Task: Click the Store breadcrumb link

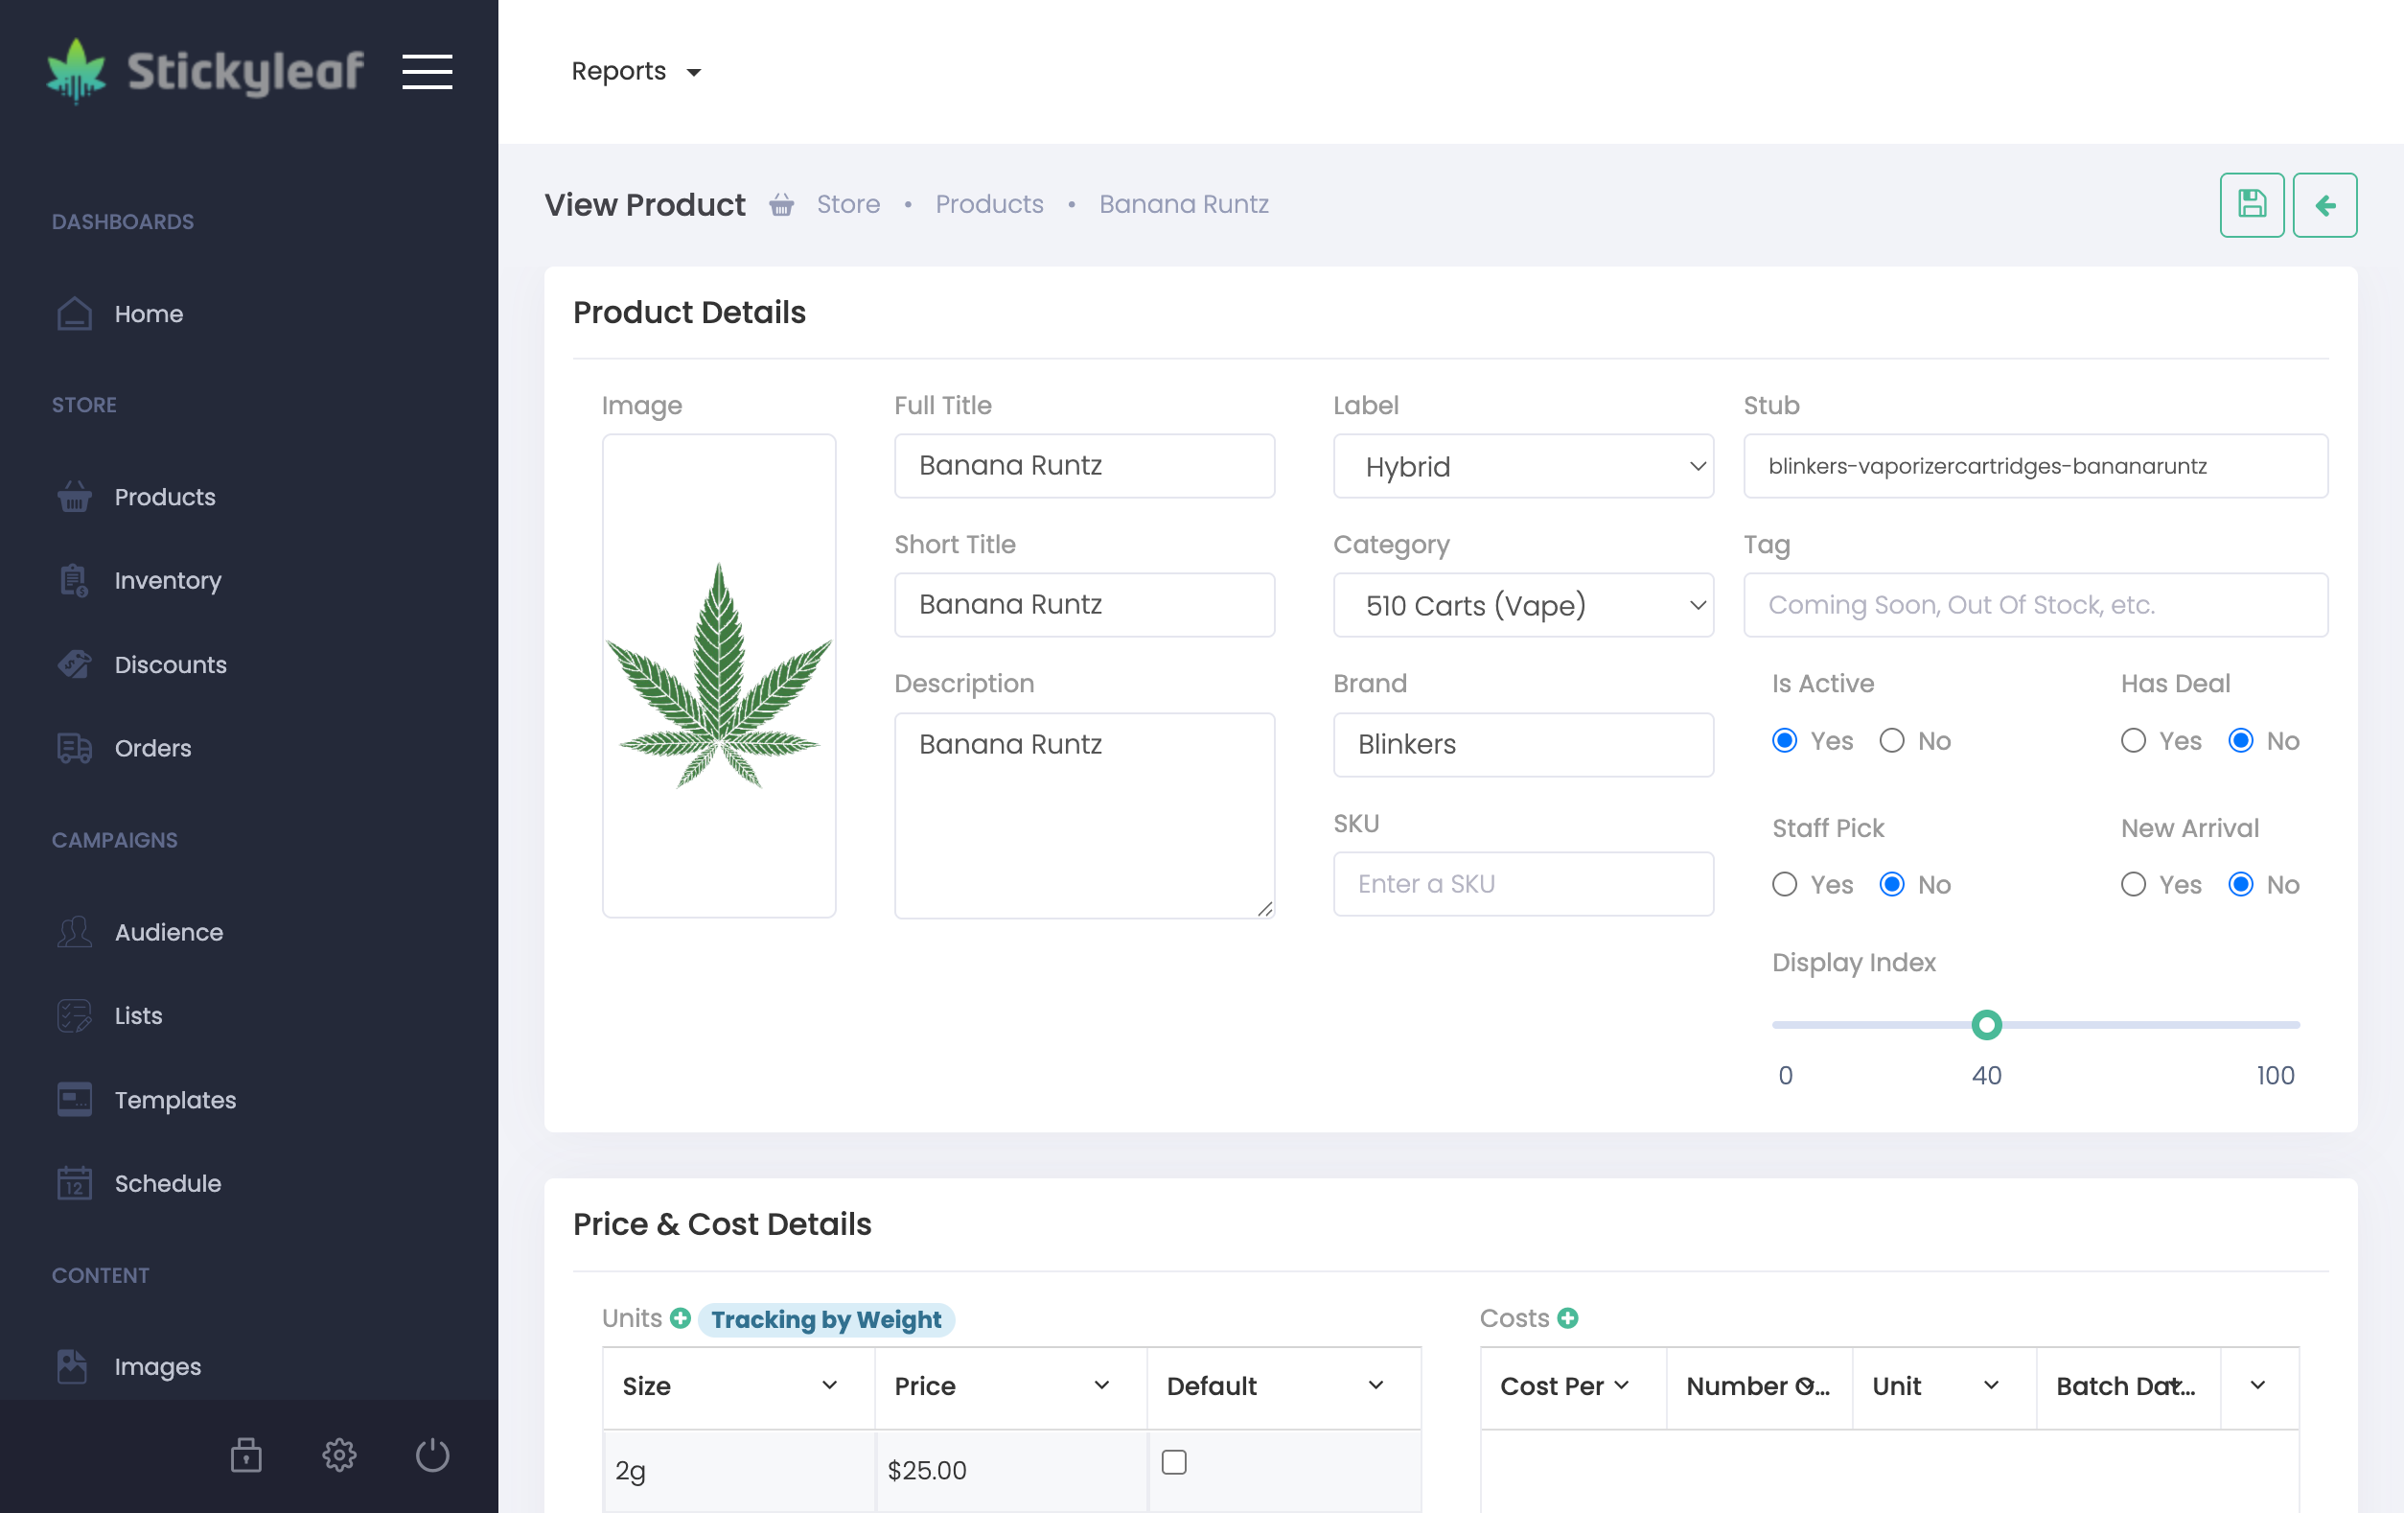Action: click(847, 203)
